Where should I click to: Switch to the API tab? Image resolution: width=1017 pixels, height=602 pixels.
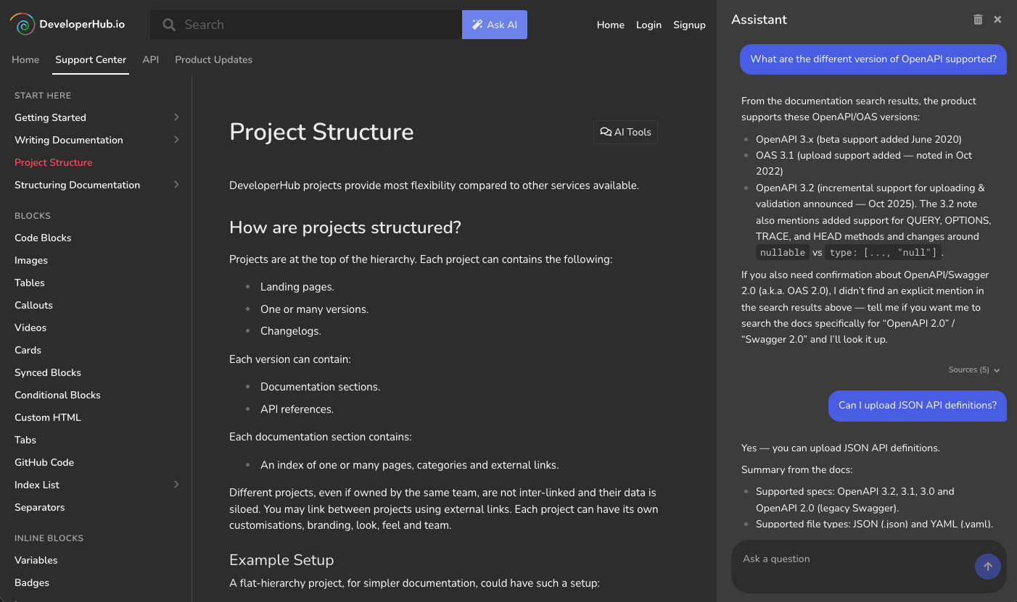(151, 59)
